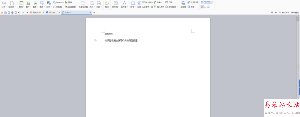Image resolution: width=300 pixels, height=117 pixels.
Task: Click the number 65849751 in document
Action: (x=109, y=34)
